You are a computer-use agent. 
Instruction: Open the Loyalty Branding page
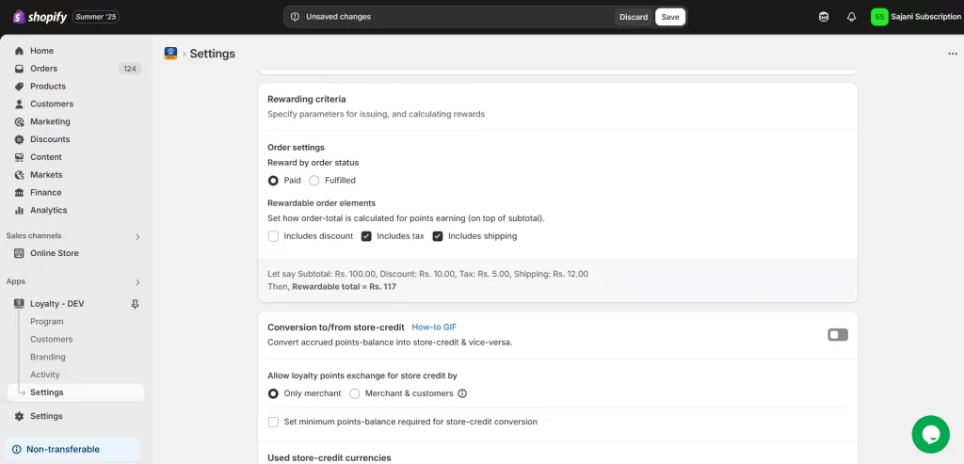click(x=48, y=357)
